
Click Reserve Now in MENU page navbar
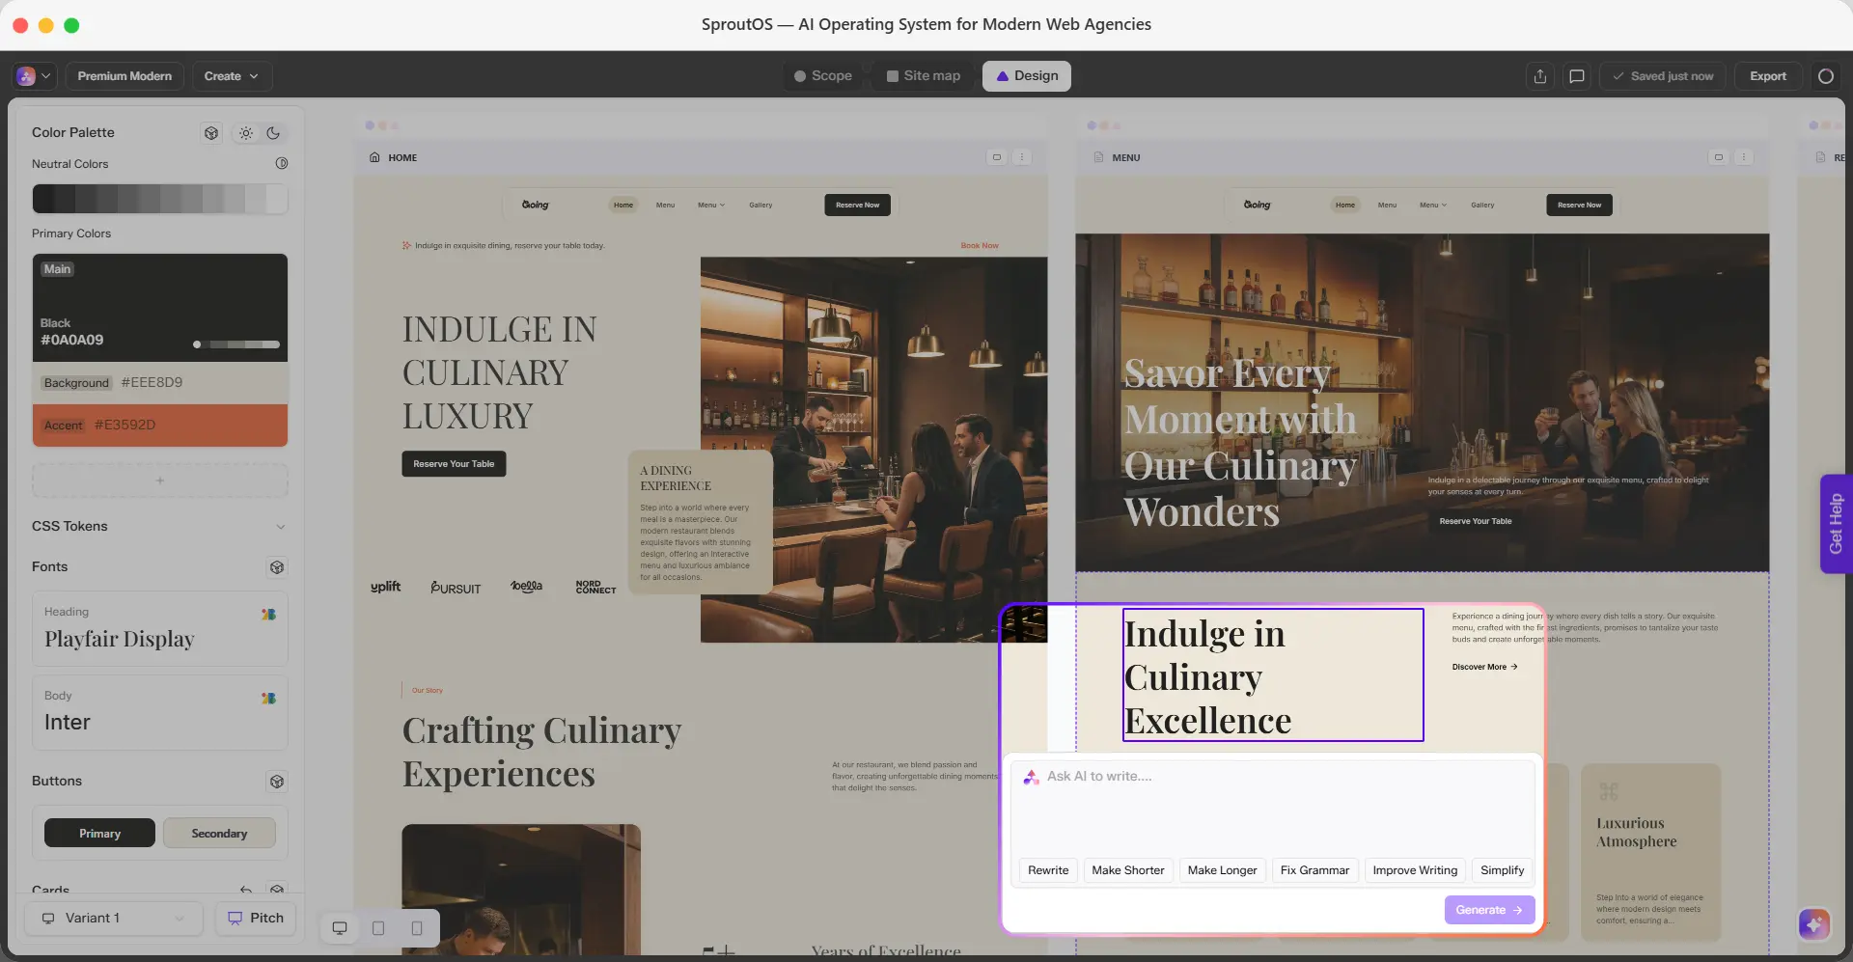coord(1580,205)
